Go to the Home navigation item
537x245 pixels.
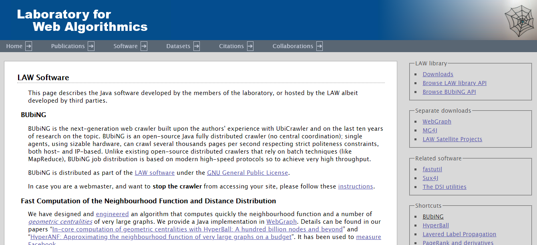point(14,46)
